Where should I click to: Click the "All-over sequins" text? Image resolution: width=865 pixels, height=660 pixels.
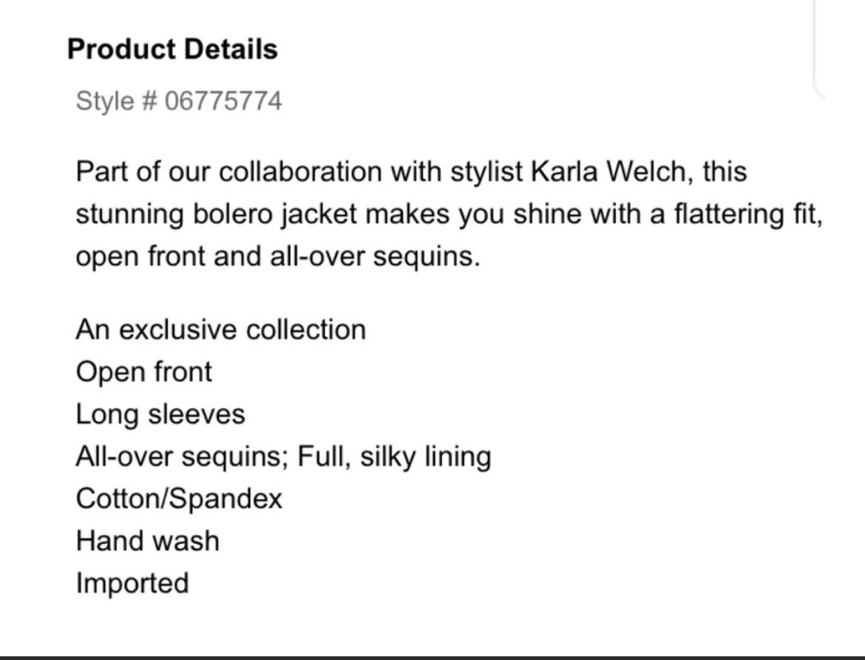point(180,457)
